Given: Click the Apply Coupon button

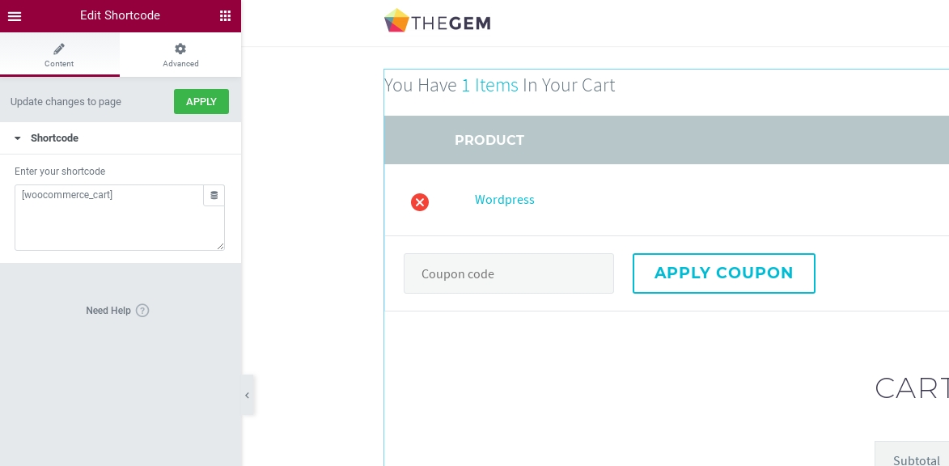Looking at the screenshot, I should point(723,273).
